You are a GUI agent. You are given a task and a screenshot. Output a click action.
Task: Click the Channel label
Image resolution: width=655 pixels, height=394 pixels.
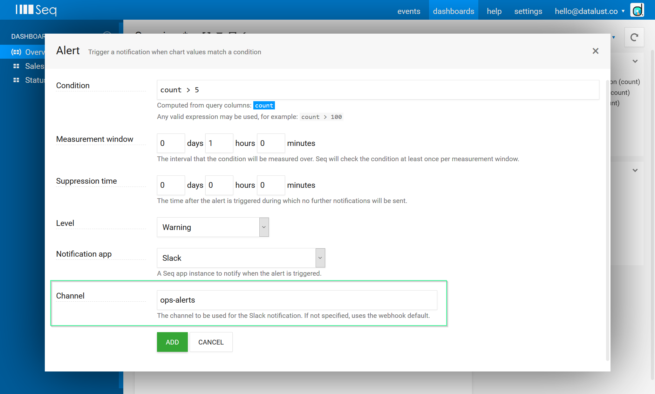pyautogui.click(x=70, y=296)
